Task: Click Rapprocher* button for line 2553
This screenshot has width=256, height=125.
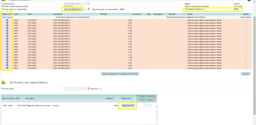Action: tap(128, 105)
